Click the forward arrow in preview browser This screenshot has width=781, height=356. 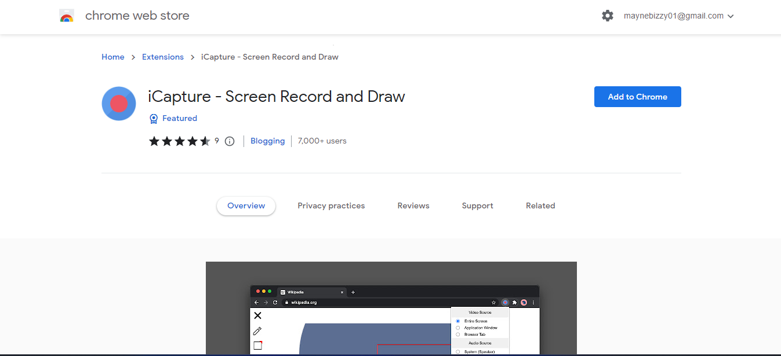[266, 303]
